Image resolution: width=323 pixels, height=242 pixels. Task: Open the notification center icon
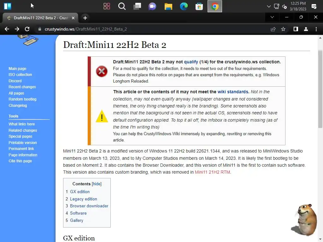coord(314,6)
